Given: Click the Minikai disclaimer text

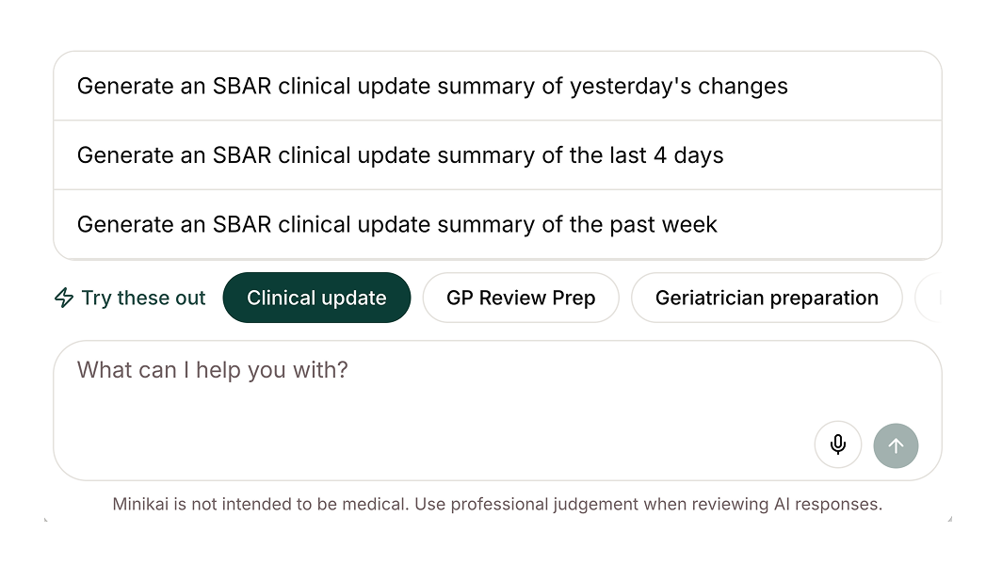Looking at the screenshot, I should [x=497, y=505].
